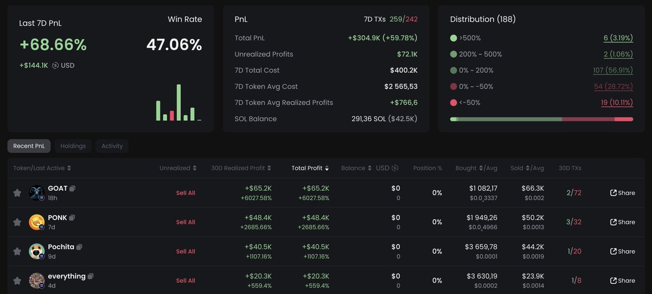
Task: Toggle favorite star for PONK
Action: click(17, 222)
